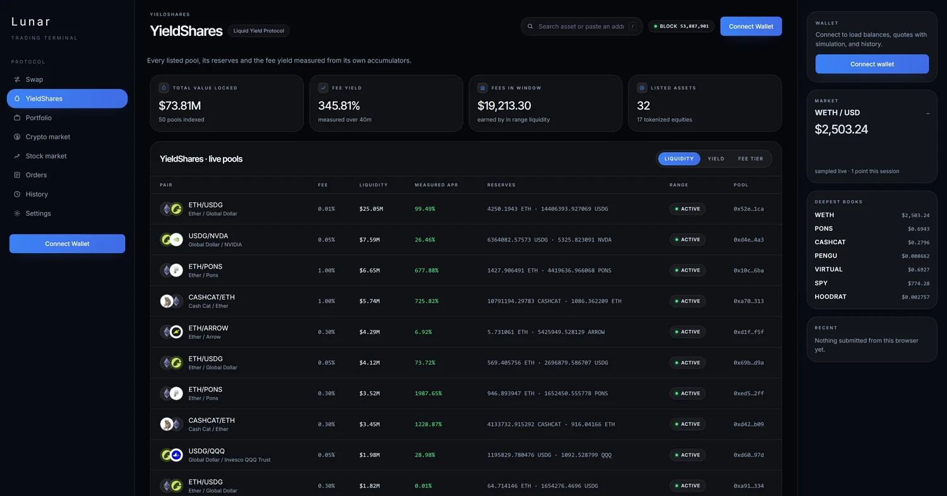Click the History clock icon in the sidebar
This screenshot has height=496, width=947.
tap(17, 194)
